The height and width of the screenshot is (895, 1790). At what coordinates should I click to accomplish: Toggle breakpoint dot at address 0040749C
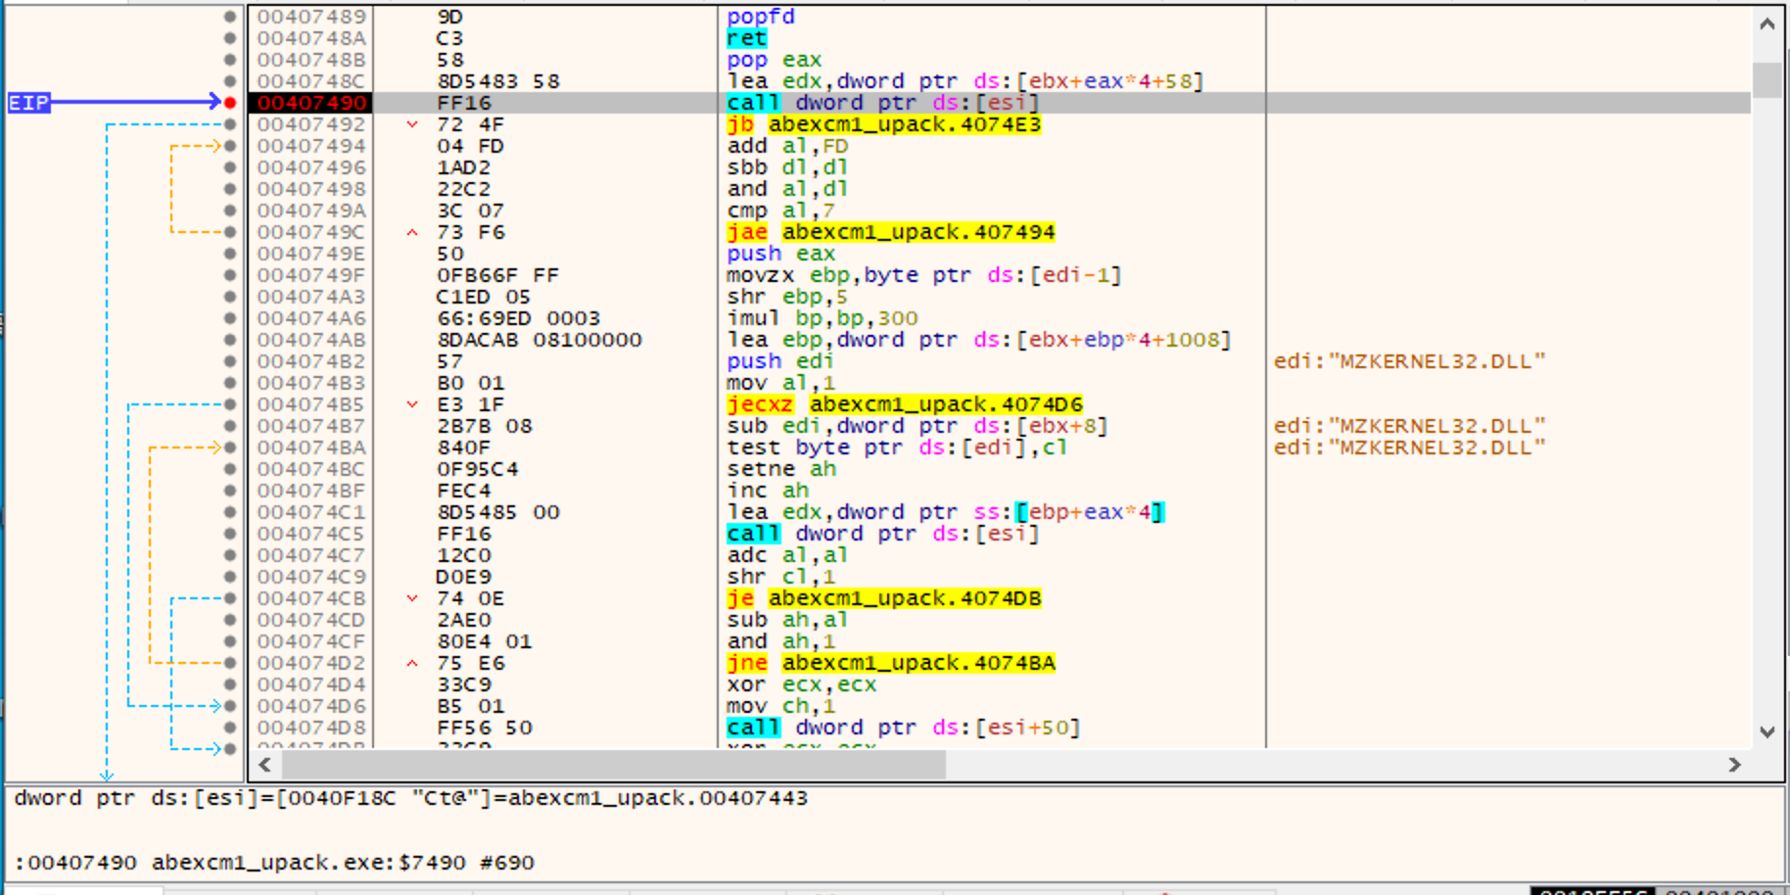[x=230, y=232]
